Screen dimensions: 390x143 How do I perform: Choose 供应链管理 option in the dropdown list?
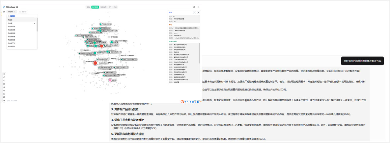click(x=12, y=36)
